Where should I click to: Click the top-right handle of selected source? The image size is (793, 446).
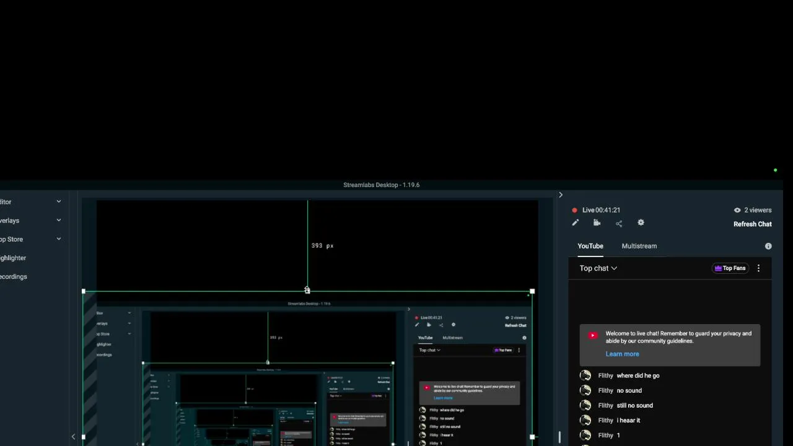pos(532,291)
